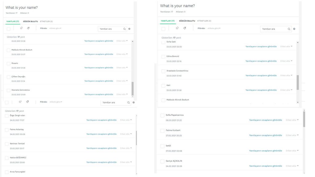Image resolution: width=315 pixels, height=177 pixels.
Task: Open the Etiket ekle dropdown for Keti
Action: pos(286,90)
